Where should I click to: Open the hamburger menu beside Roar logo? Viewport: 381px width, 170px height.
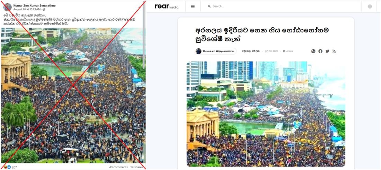[193, 7]
